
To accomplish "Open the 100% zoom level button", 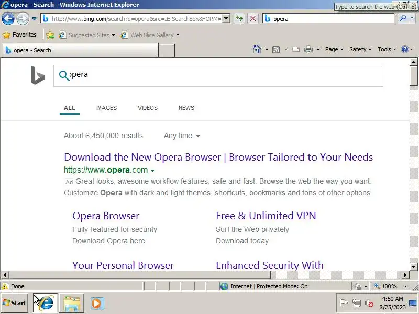I will 385,286.
